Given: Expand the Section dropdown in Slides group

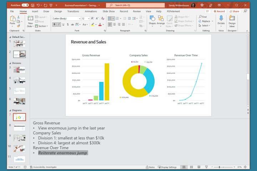Looking at the screenshot, I should click(x=42, y=26).
